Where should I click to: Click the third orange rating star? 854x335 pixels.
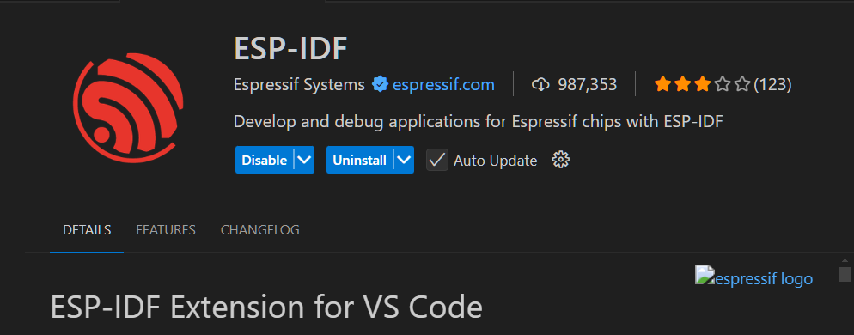[703, 84]
